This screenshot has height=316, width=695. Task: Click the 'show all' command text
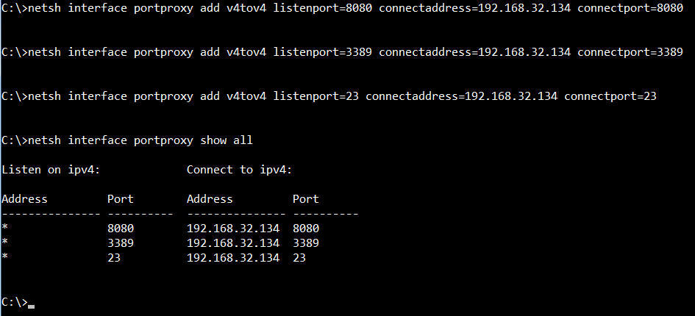tap(227, 140)
